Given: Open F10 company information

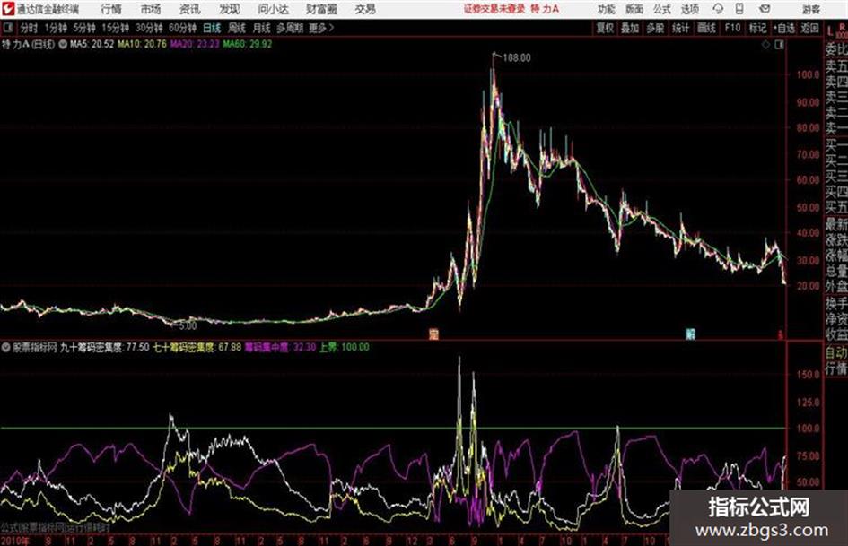Looking at the screenshot, I should [x=732, y=28].
